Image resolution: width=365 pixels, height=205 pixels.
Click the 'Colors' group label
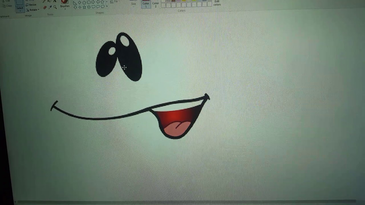182,11
